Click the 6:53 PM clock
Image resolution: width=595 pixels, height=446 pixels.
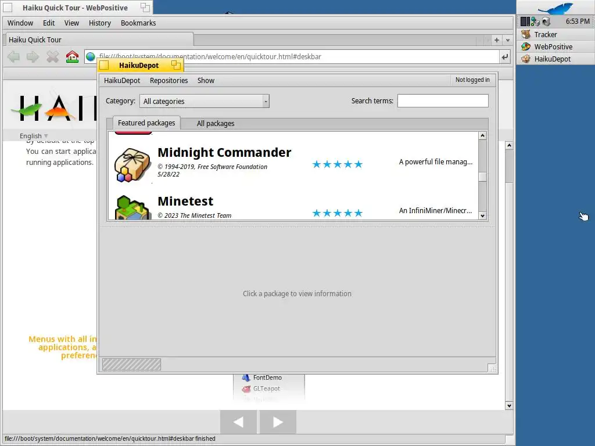[x=578, y=21]
